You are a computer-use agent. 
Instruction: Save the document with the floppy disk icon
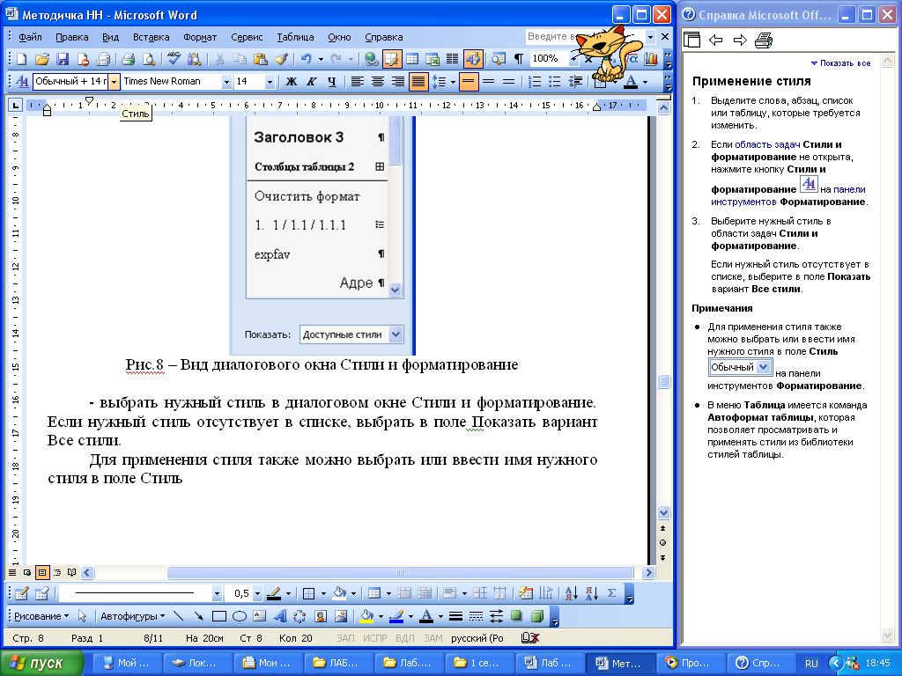coord(63,59)
